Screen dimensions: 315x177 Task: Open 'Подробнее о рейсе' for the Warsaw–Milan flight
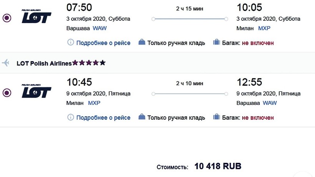[103, 43]
